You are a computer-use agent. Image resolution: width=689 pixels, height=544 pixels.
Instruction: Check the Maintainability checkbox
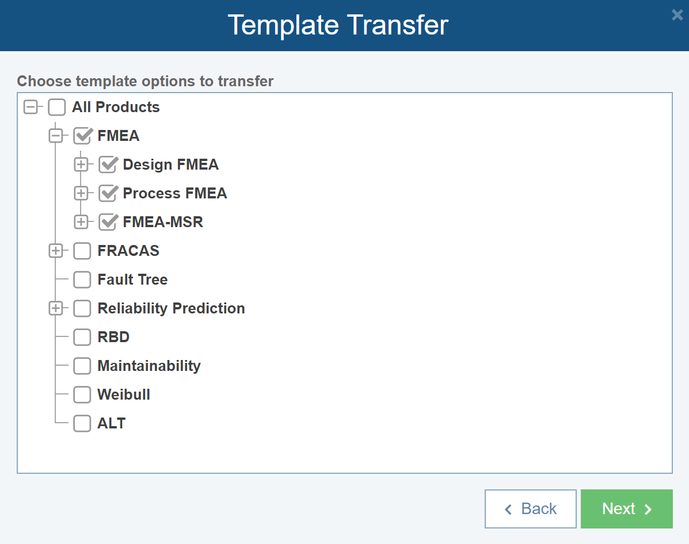[82, 366]
